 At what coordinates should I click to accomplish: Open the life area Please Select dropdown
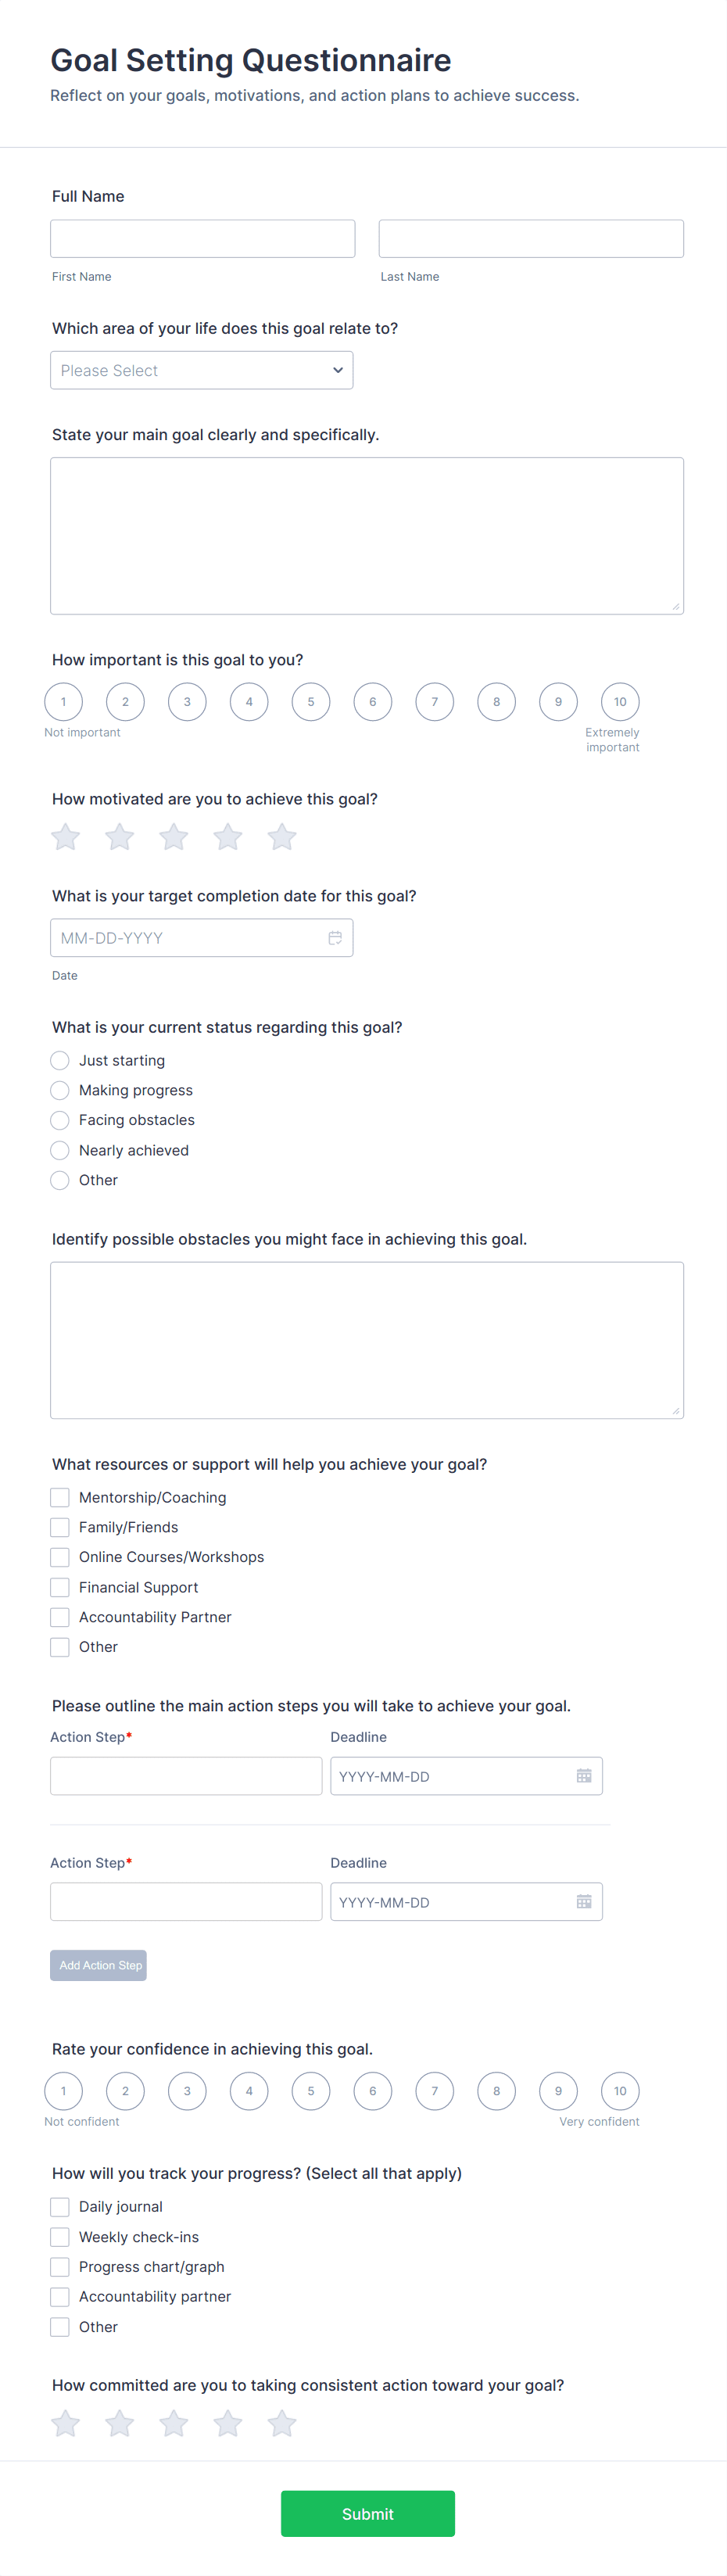point(201,370)
